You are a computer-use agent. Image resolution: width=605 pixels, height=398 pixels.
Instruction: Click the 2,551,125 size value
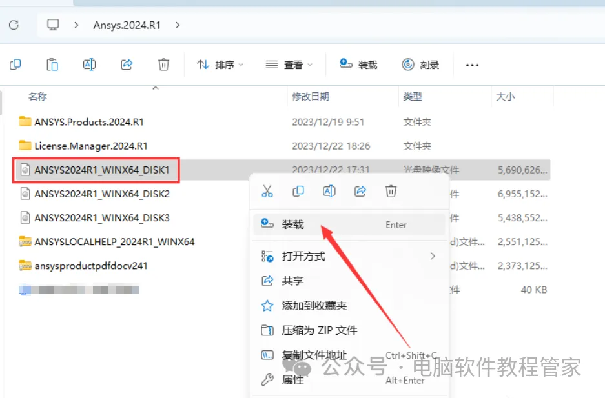pyautogui.click(x=522, y=242)
